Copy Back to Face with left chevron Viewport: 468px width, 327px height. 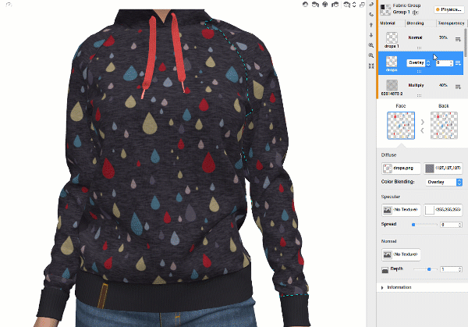tap(422, 130)
